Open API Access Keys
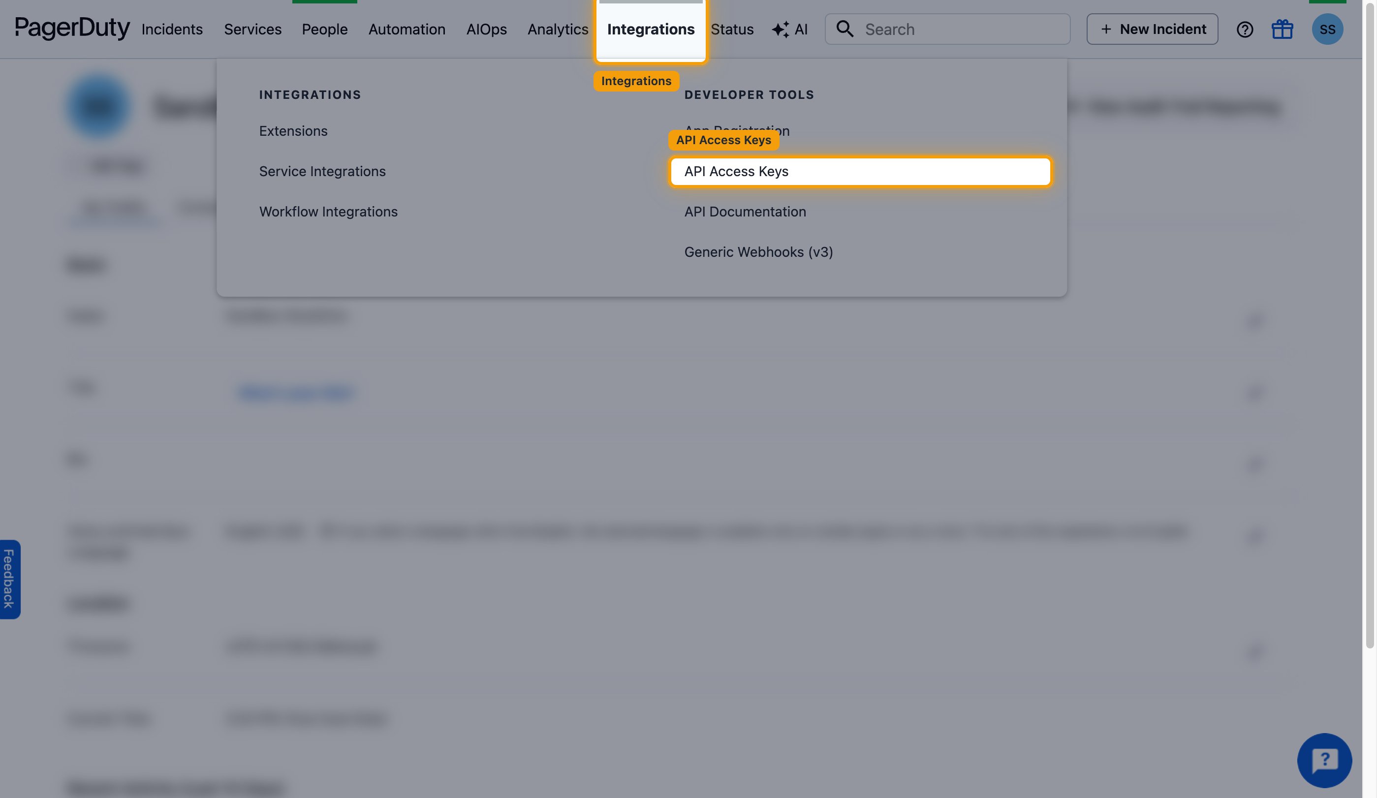Screen dimensions: 1377x798 (860, 172)
